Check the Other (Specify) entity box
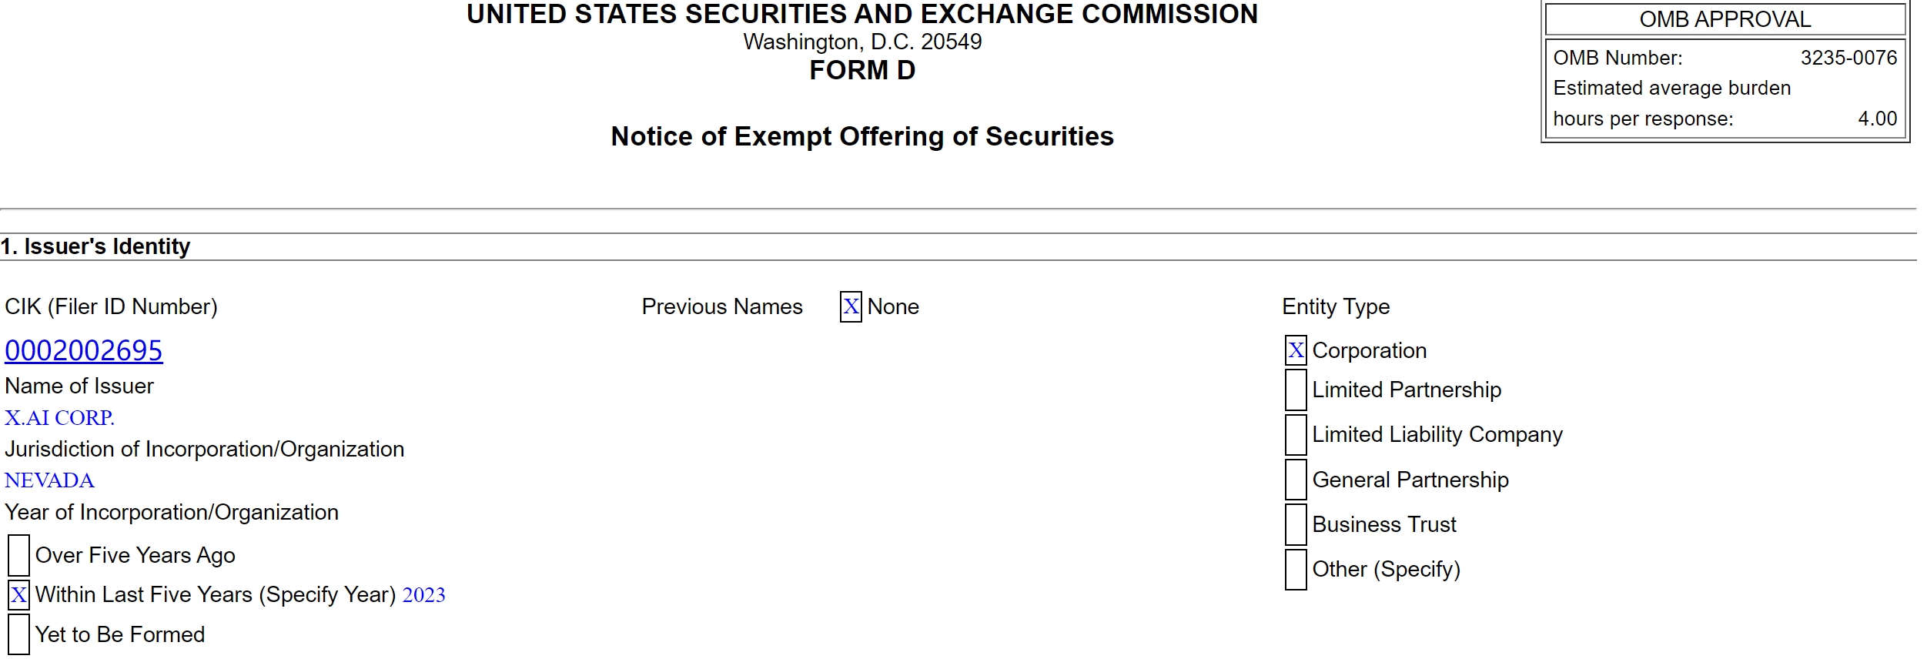Image resolution: width=1927 pixels, height=669 pixels. coord(1296,570)
